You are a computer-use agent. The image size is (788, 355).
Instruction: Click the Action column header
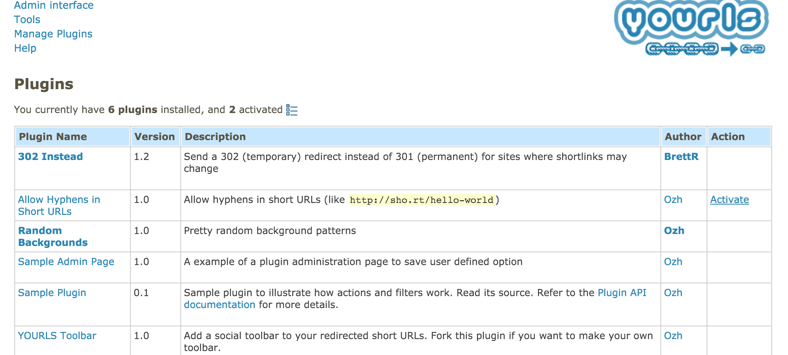(x=739, y=137)
